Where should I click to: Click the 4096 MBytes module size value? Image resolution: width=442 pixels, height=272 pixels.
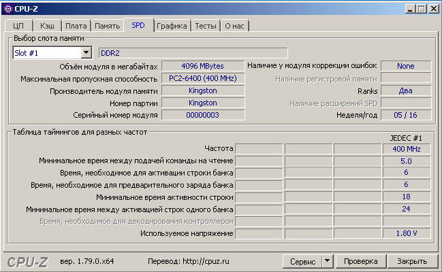click(x=203, y=66)
